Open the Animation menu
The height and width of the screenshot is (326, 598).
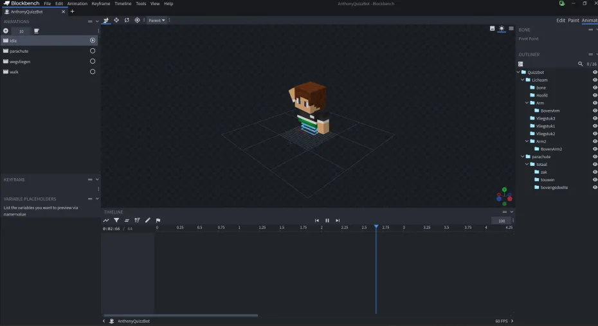77,3
